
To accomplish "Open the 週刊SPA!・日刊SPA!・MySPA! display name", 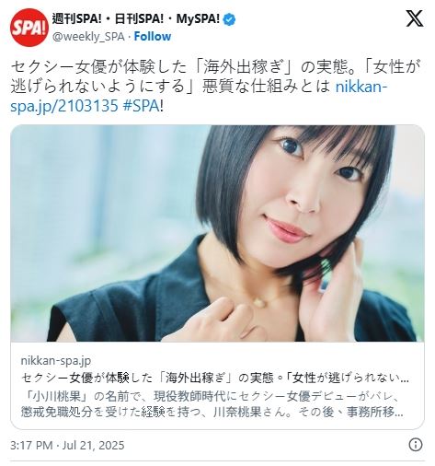I will tap(136, 19).
